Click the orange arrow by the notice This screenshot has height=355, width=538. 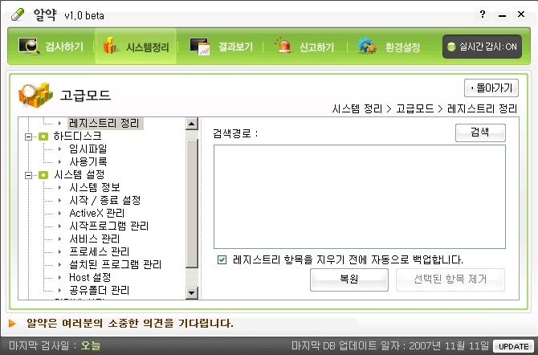[x=12, y=323]
